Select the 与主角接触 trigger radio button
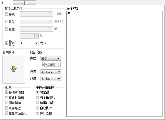This screenshot has width=165, height=120. click(x=38, y=97)
